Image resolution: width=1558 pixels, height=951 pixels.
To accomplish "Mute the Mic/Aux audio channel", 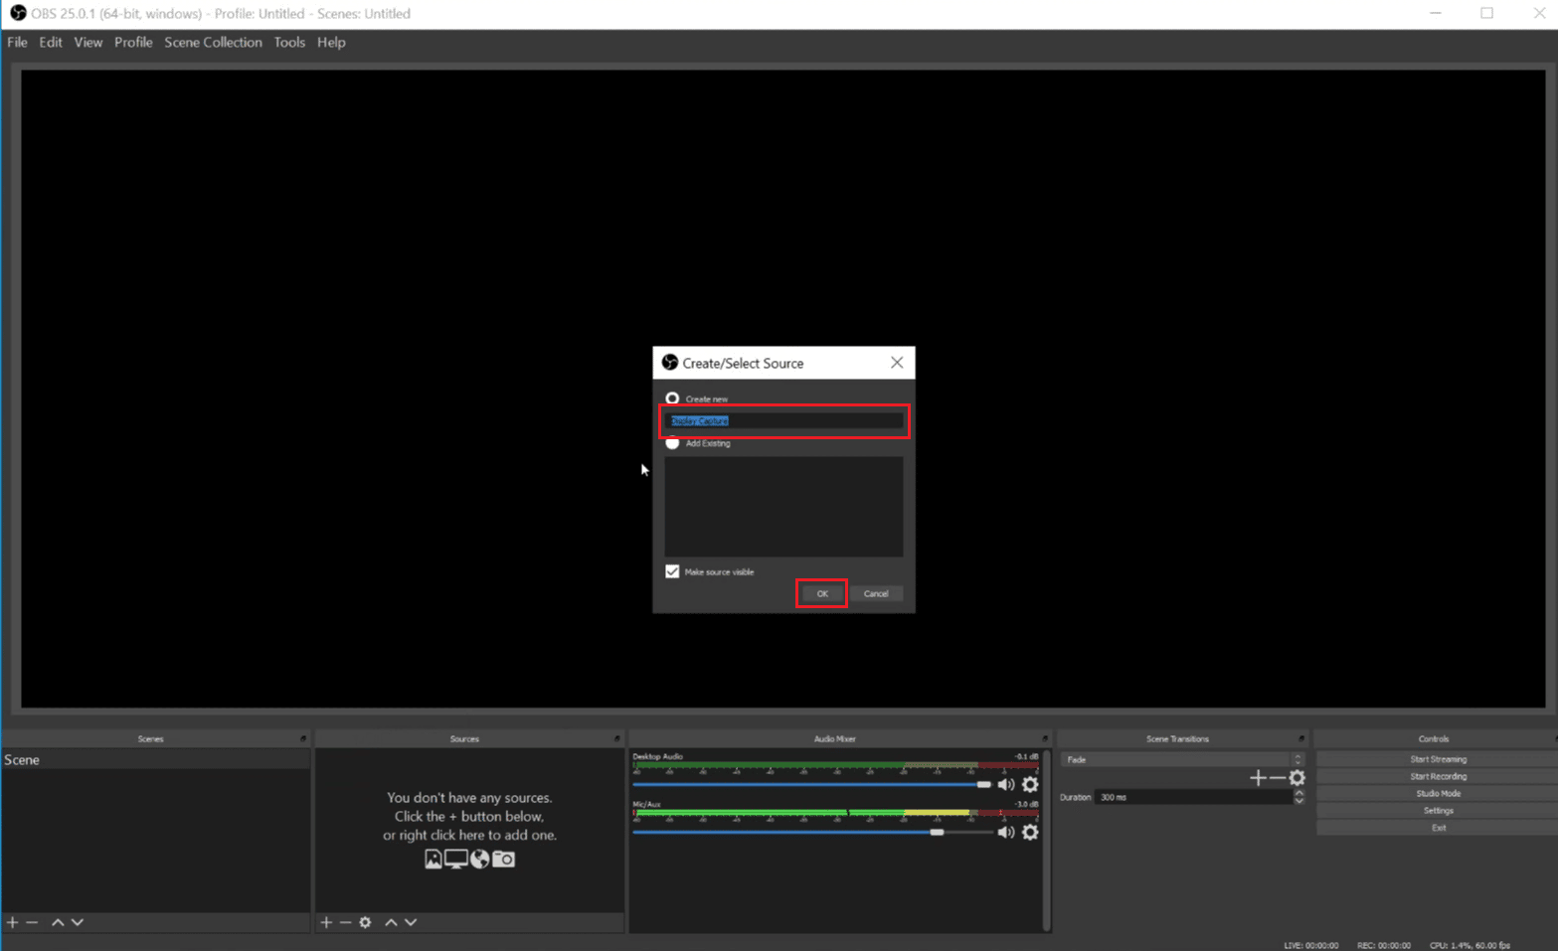I will click(x=1005, y=833).
